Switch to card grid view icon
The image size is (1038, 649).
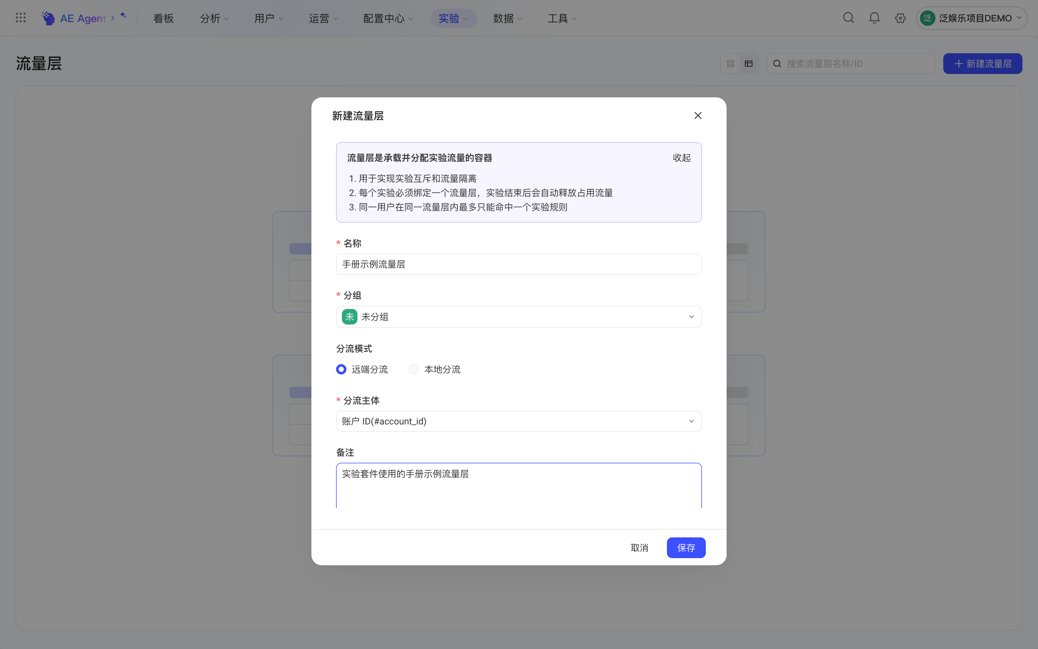730,64
